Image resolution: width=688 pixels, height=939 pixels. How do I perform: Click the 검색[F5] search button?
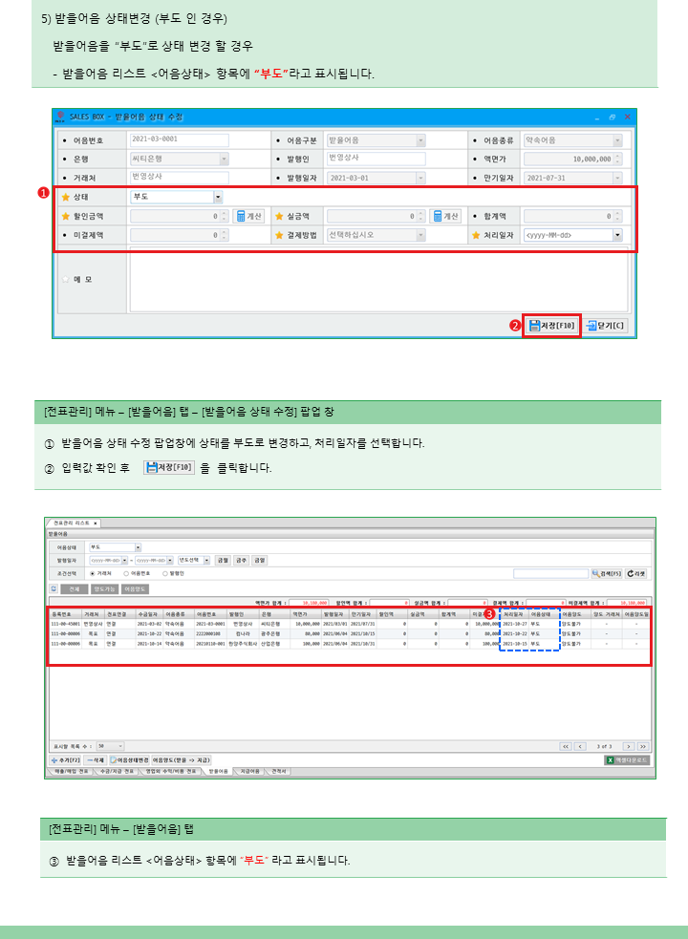coord(606,573)
